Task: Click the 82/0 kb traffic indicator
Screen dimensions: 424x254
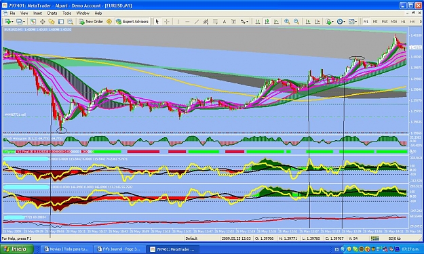Action: [x=394, y=238]
